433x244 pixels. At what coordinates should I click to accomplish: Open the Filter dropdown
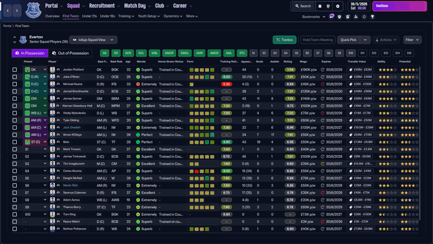412,40
